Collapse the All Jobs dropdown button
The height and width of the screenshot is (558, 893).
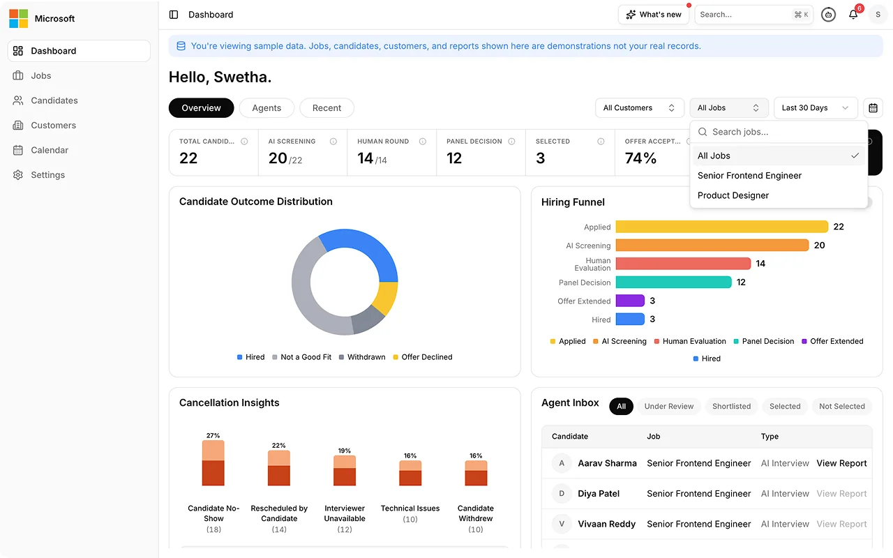pos(728,108)
